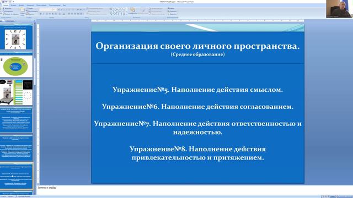Viewport: 353px width, 198px height.
Task: Open Select (Выделить) in Editing group
Action: (172, 14)
